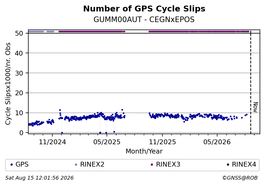Click the y-axis label 'Cycle Slipsx1000/nr. Obs'
Image resolution: width=265 pixels, height=186 pixels.
click(8, 84)
